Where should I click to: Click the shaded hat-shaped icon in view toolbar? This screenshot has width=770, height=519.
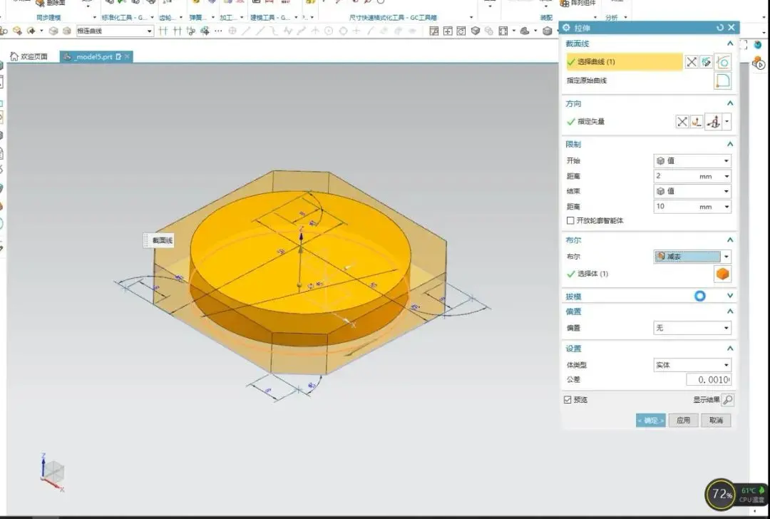(525, 31)
